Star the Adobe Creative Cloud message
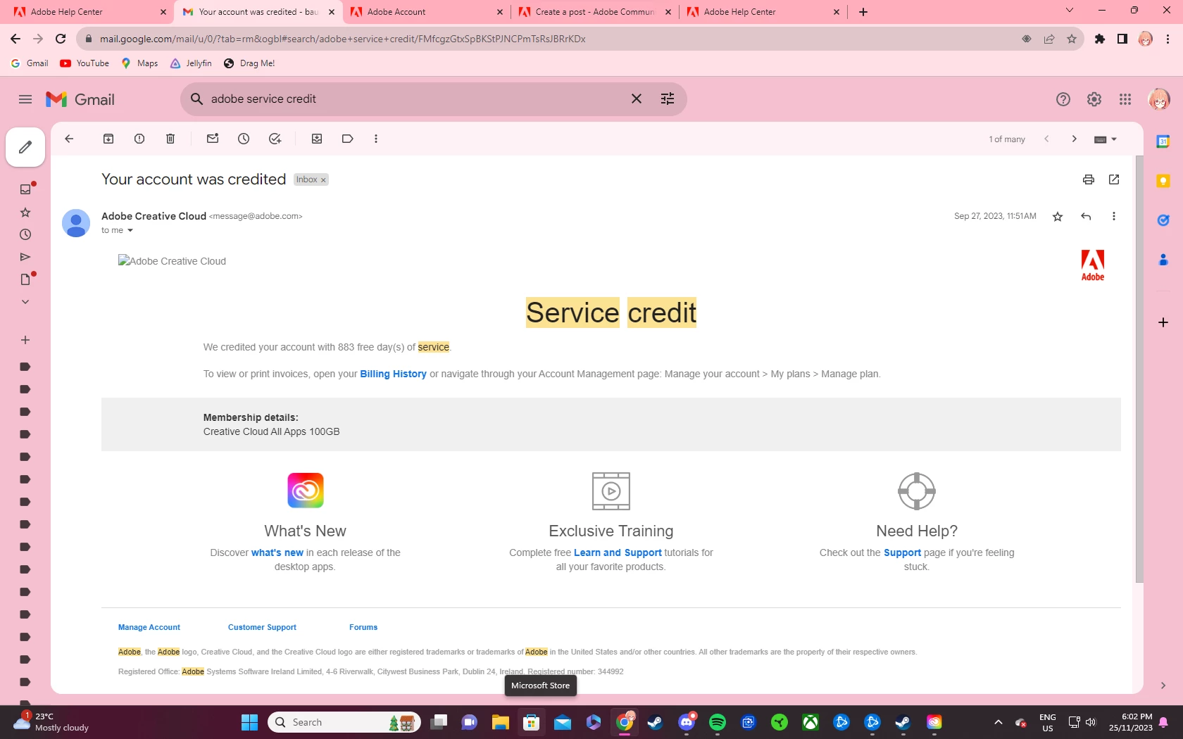The height and width of the screenshot is (739, 1183). click(1058, 217)
